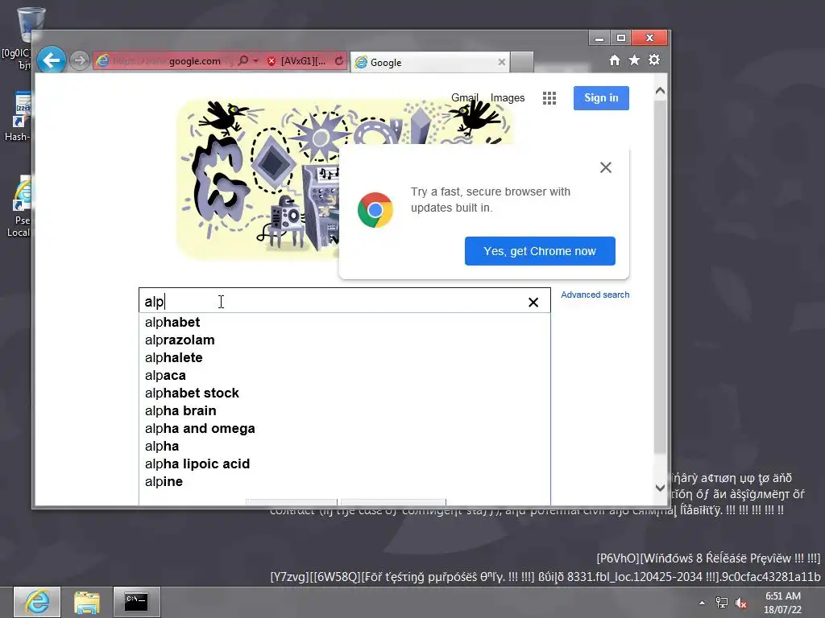Pick the alpaca suggestion
This screenshot has height=618, width=825.
[344, 375]
